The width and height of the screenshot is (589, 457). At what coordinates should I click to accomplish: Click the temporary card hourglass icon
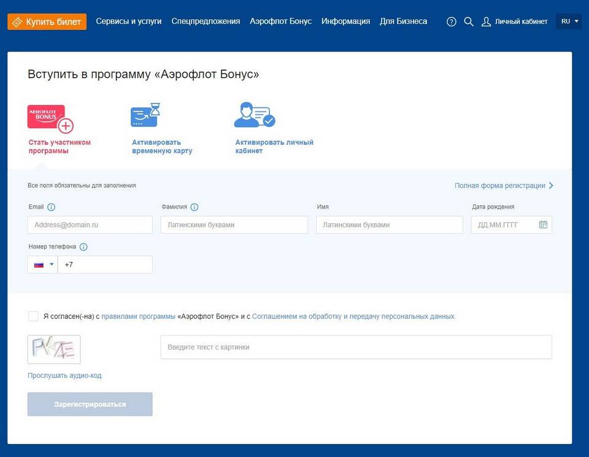pyautogui.click(x=145, y=115)
